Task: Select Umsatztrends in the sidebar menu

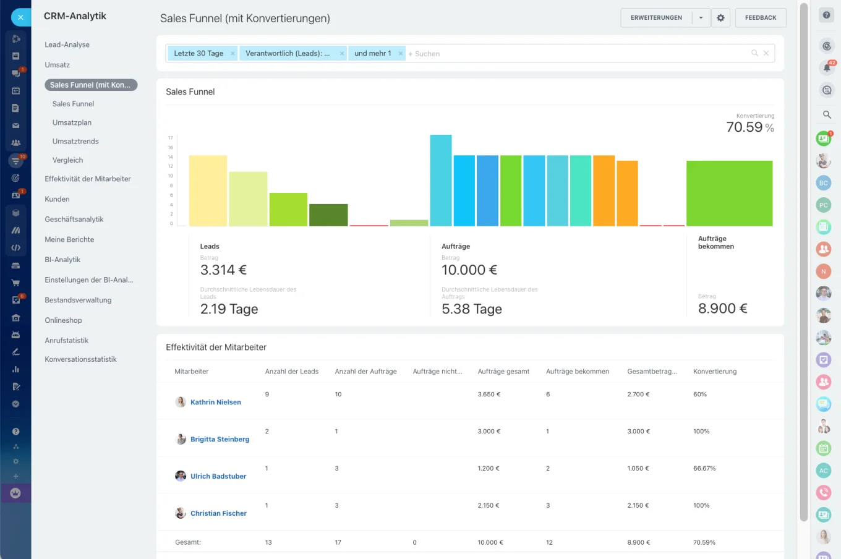Action: click(x=75, y=142)
